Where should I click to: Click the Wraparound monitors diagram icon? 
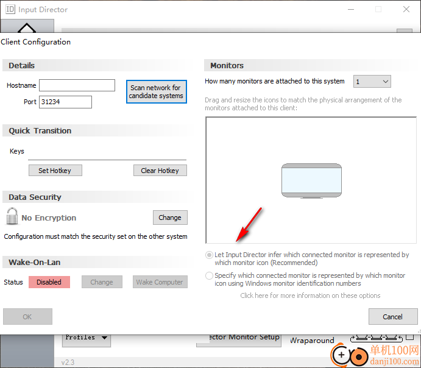point(377,338)
